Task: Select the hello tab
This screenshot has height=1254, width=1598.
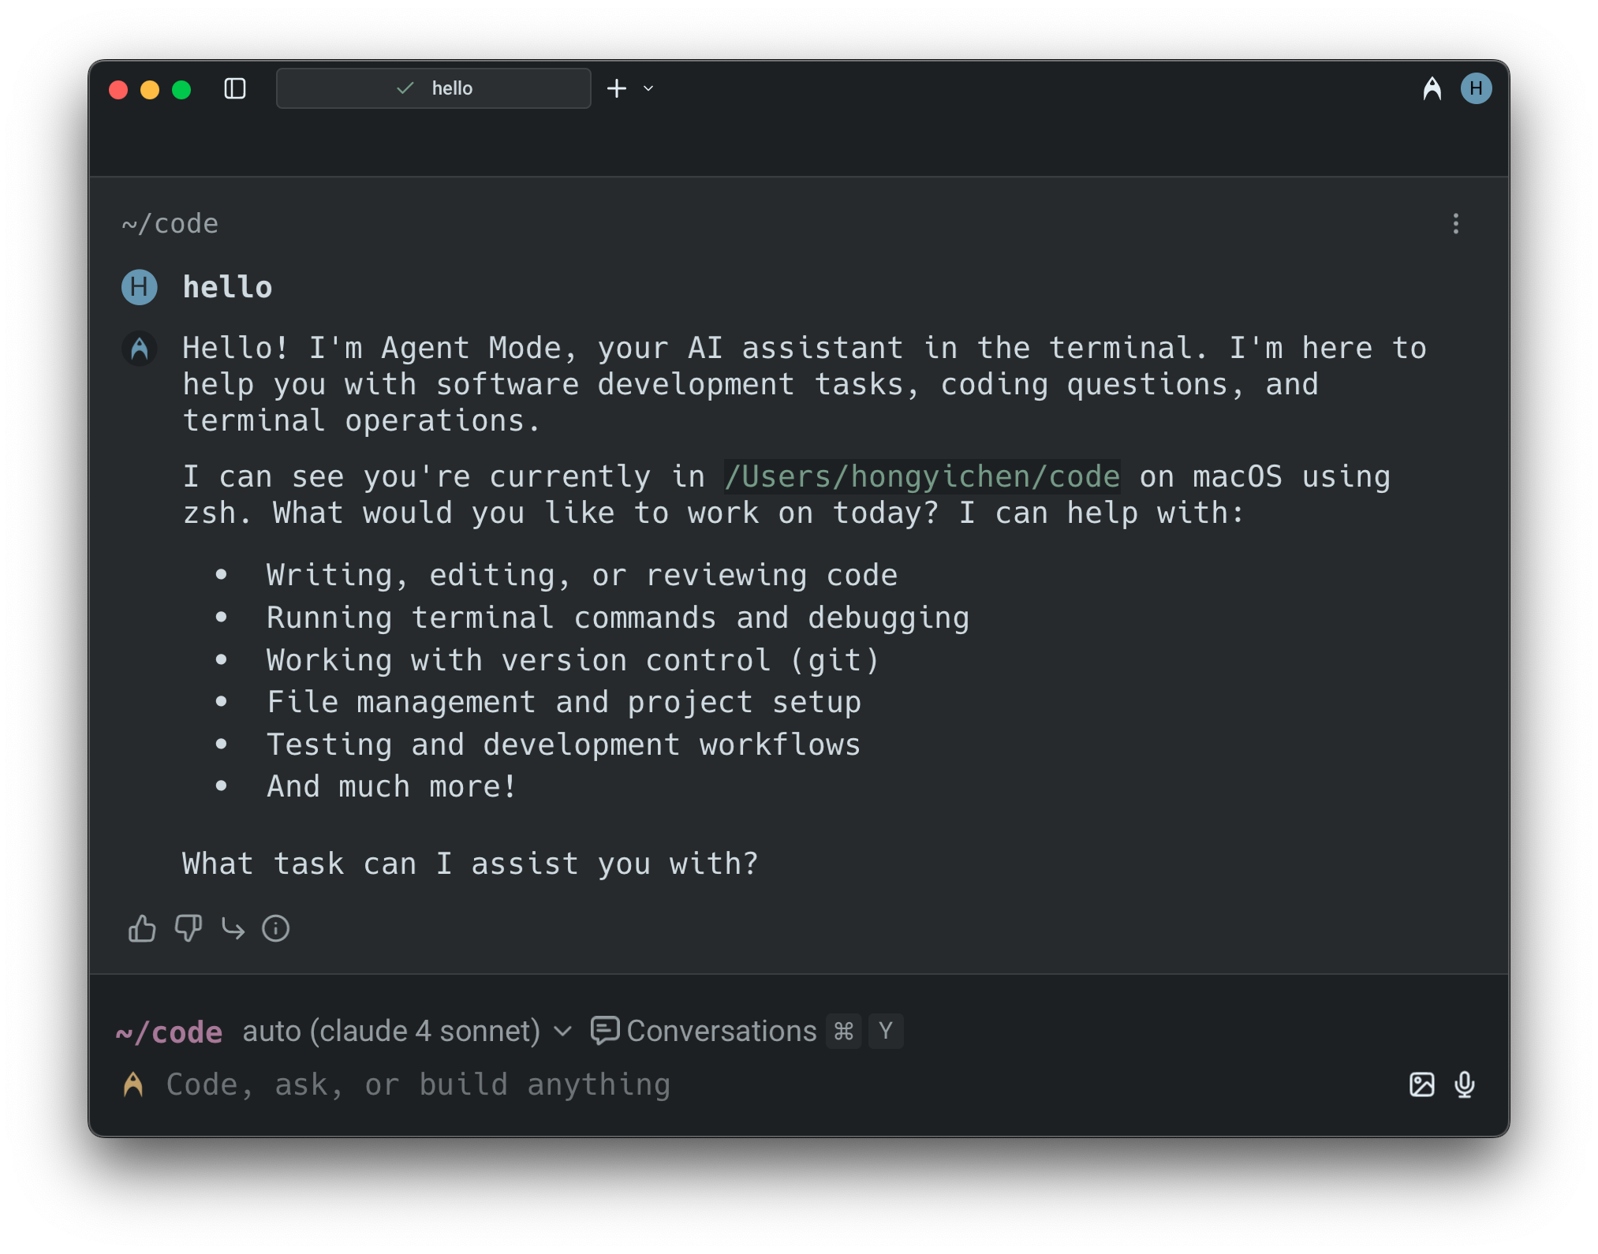Action: [434, 88]
